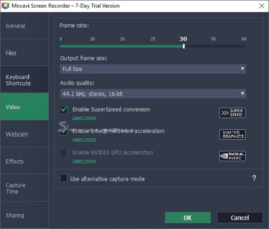Screen dimensions: 269x229
Task: Toggle Enable Intel hardware acceleration checkbox
Action: 64,132
